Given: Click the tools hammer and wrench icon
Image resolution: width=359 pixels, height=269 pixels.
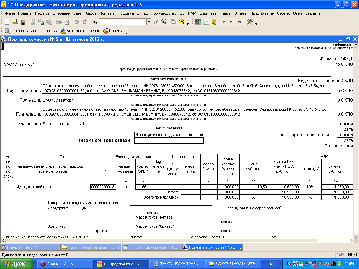Looking at the screenshot, I should tap(250, 22).
